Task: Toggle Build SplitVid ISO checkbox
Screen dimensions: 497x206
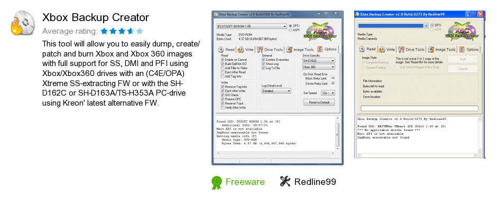Action: tap(223, 63)
